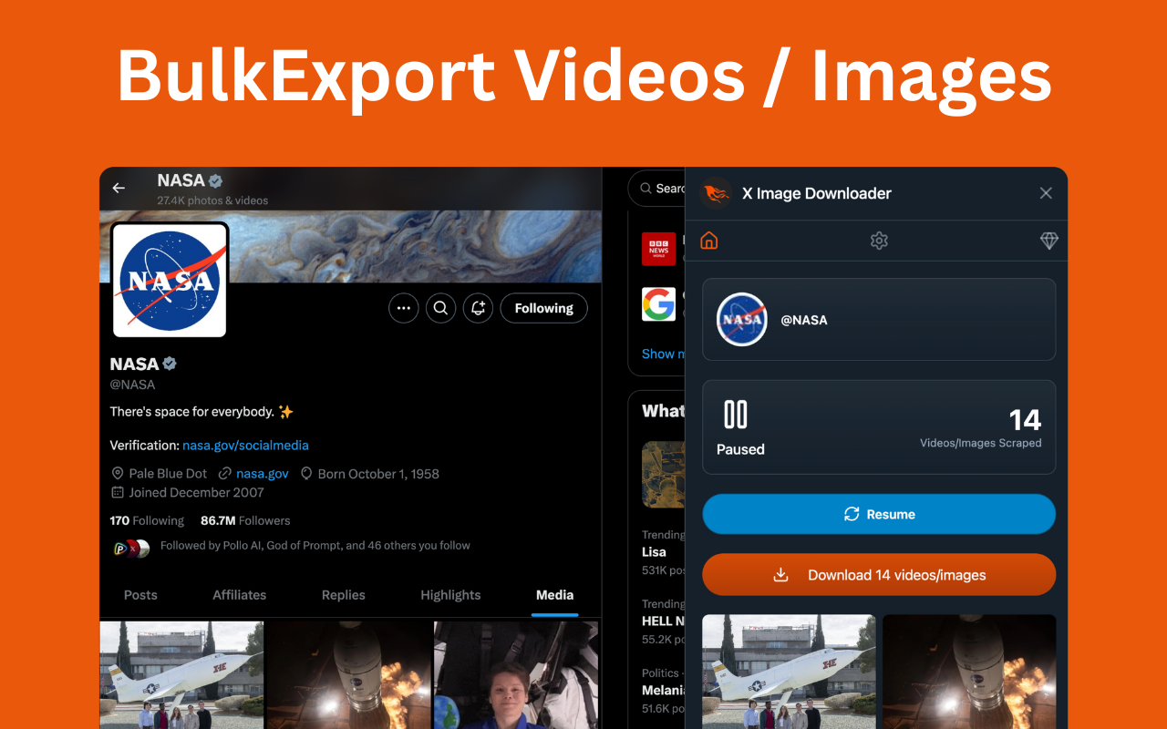Click the rocket launch thumbnail in downloader grid
The image size is (1167, 729).
968,672
